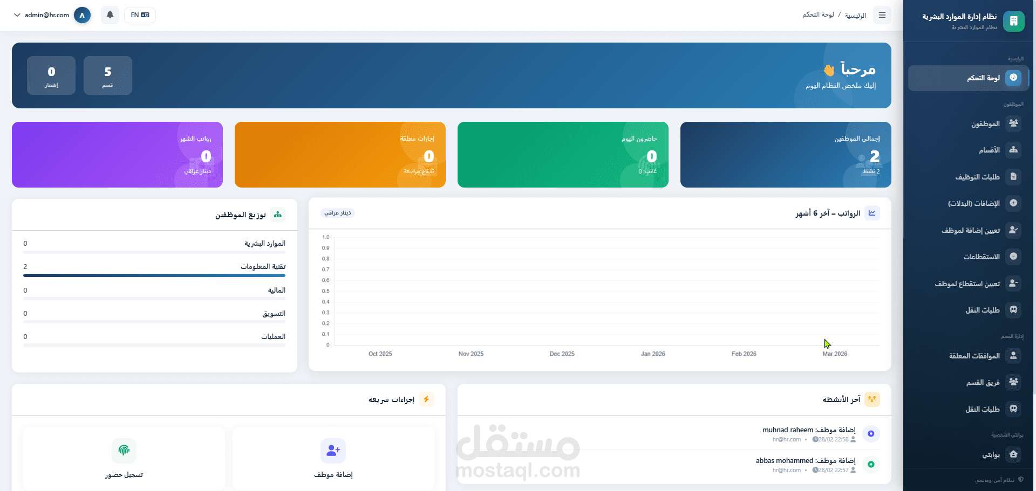Open الرئيسية from the breadcrumb
Viewport: 1036px width, 491px height.
tap(856, 15)
